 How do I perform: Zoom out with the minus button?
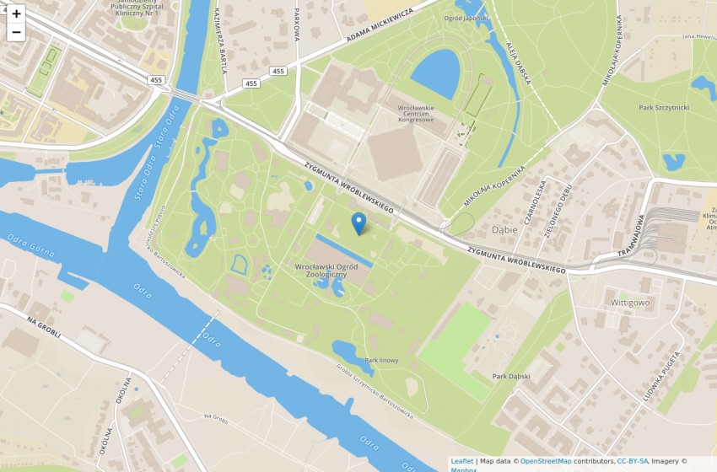[16, 32]
